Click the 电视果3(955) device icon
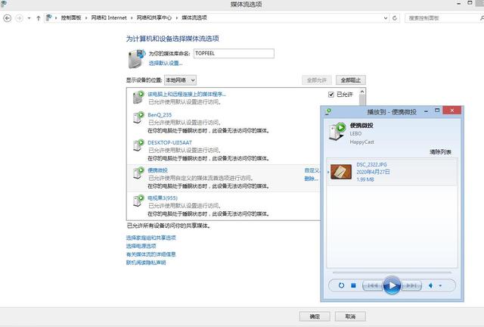484x327 pixels. (138, 201)
